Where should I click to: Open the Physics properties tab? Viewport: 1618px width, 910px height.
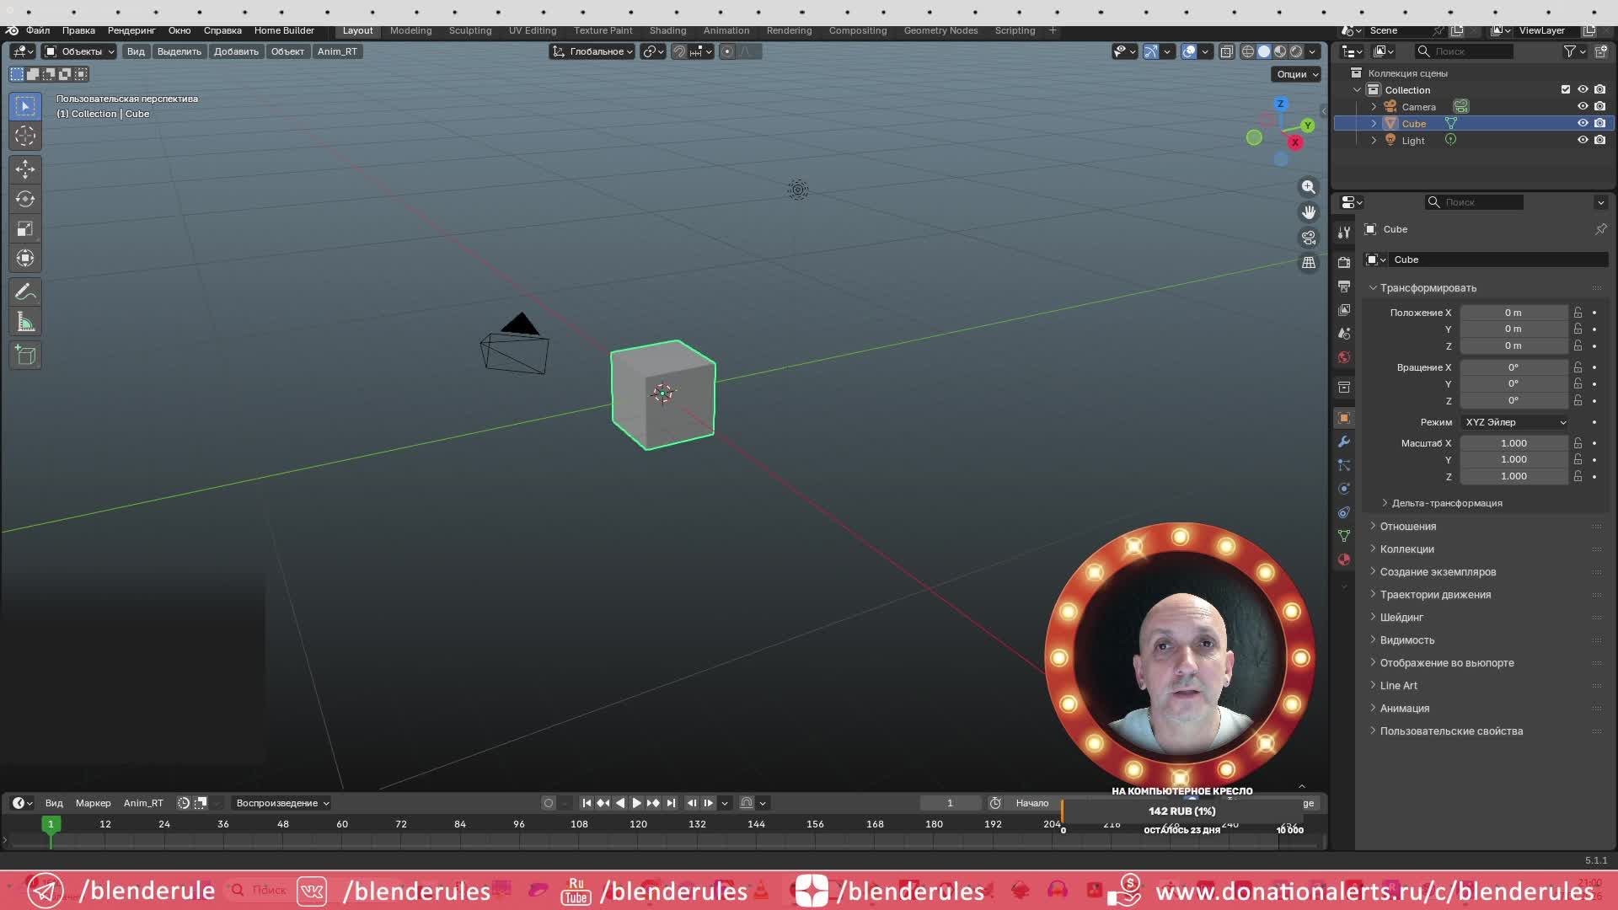1344,489
